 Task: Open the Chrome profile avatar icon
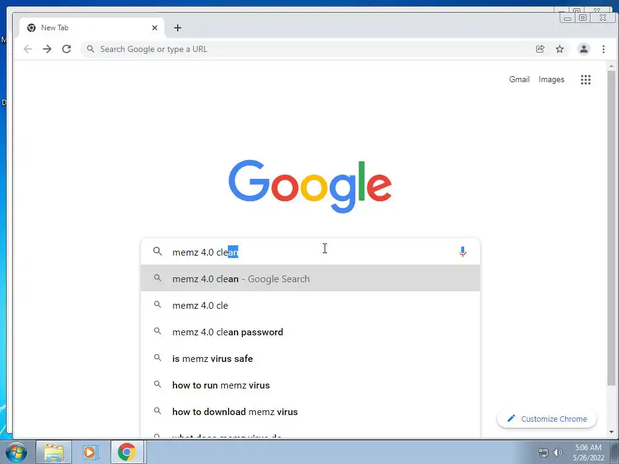pos(583,49)
